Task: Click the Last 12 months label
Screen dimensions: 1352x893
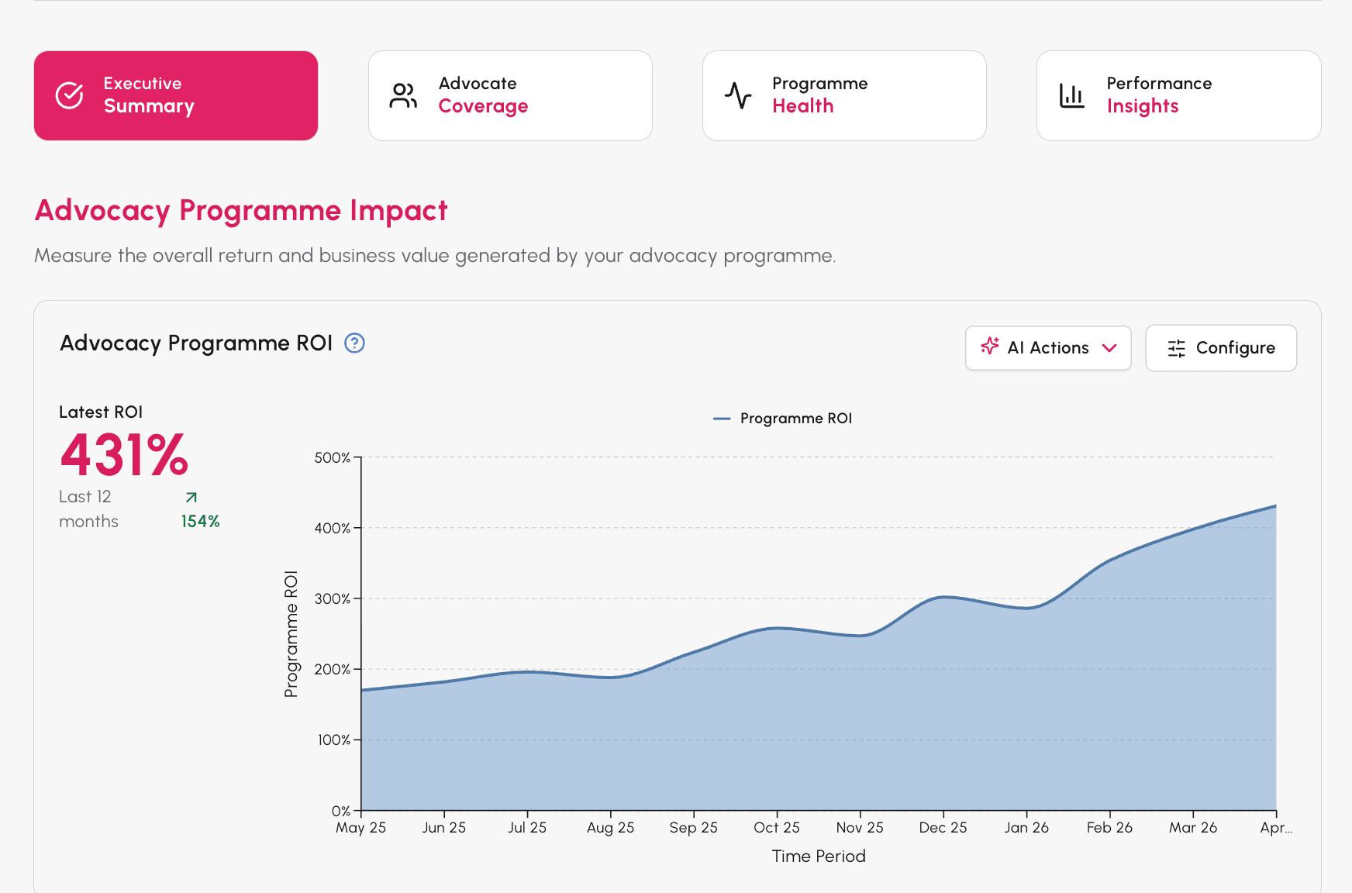Action: [89, 509]
